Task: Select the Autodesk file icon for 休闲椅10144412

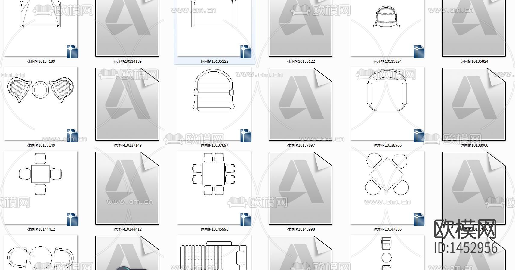Action: 127,188
